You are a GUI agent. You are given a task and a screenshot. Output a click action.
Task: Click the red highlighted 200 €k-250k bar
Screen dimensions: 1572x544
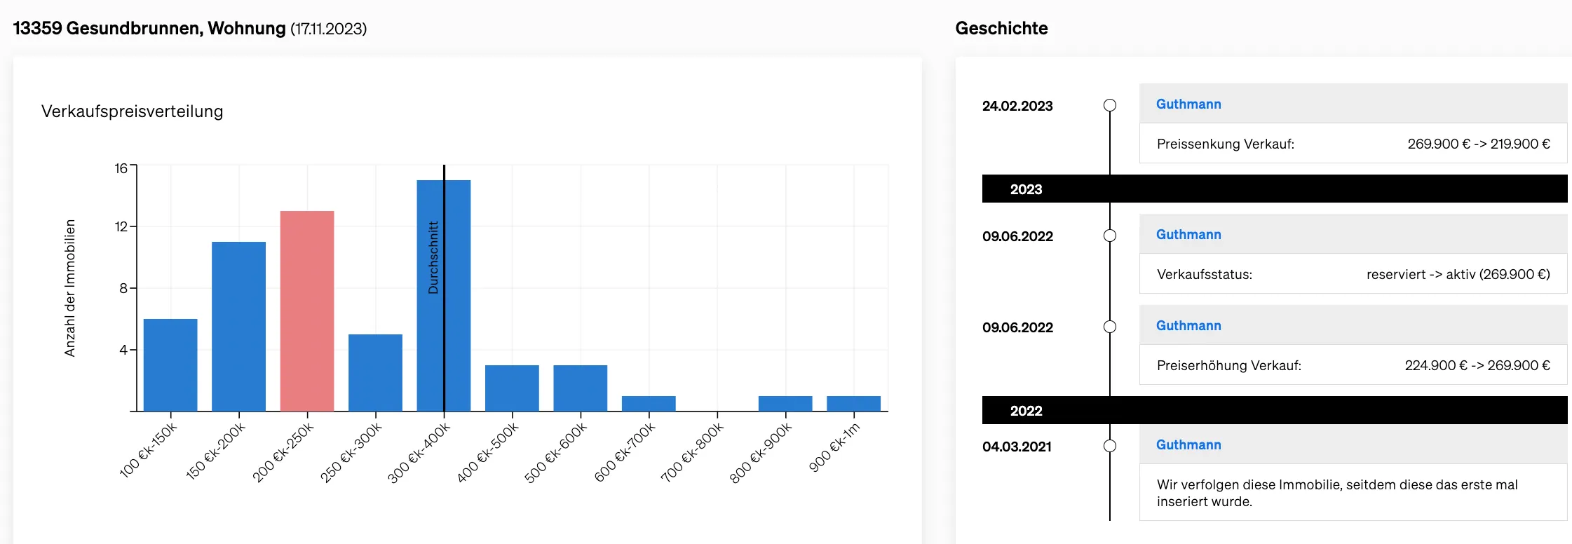(x=307, y=311)
